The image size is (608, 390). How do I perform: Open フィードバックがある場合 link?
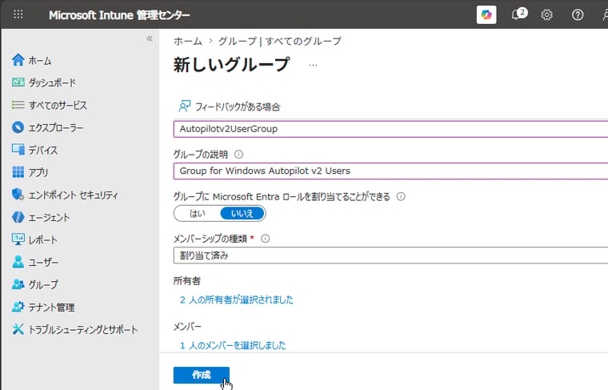click(238, 107)
